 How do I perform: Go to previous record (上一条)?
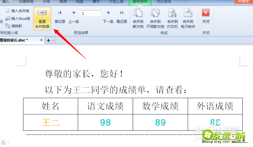(74, 17)
